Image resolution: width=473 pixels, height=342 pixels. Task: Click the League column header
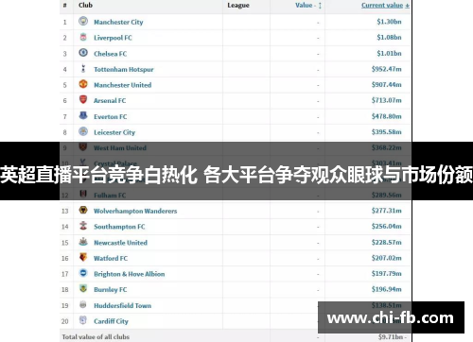point(238,6)
